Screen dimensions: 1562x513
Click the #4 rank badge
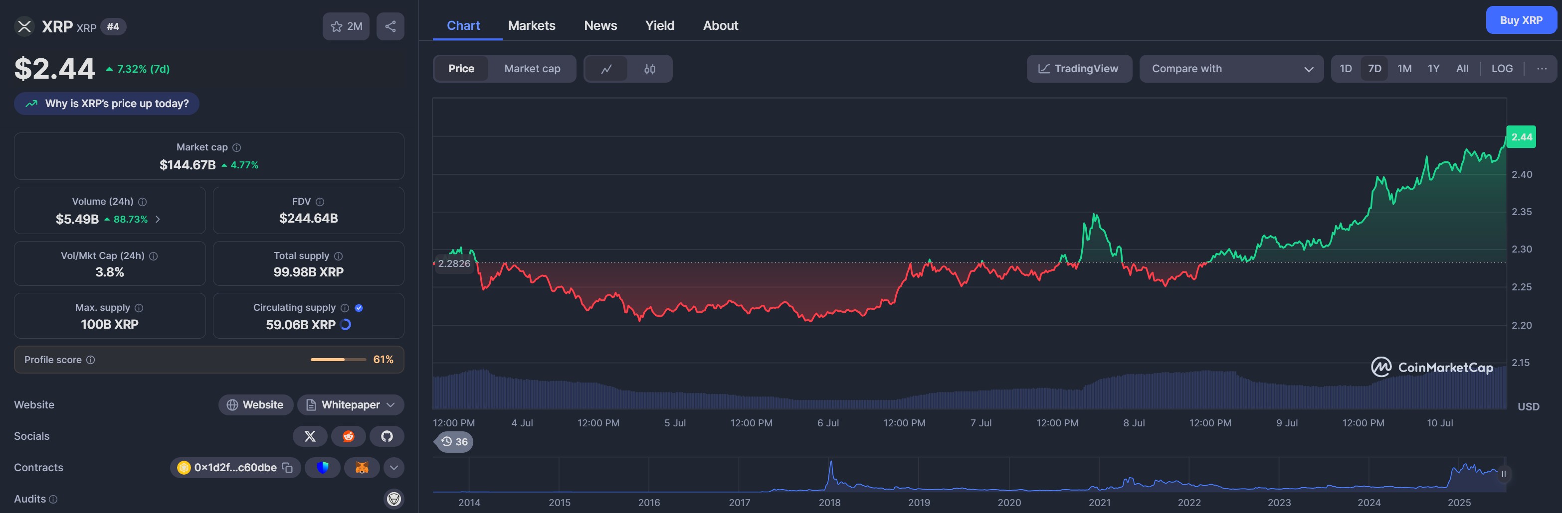[x=113, y=26]
